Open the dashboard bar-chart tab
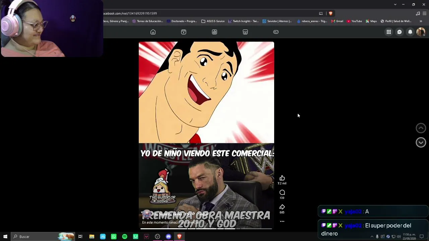 point(214,32)
